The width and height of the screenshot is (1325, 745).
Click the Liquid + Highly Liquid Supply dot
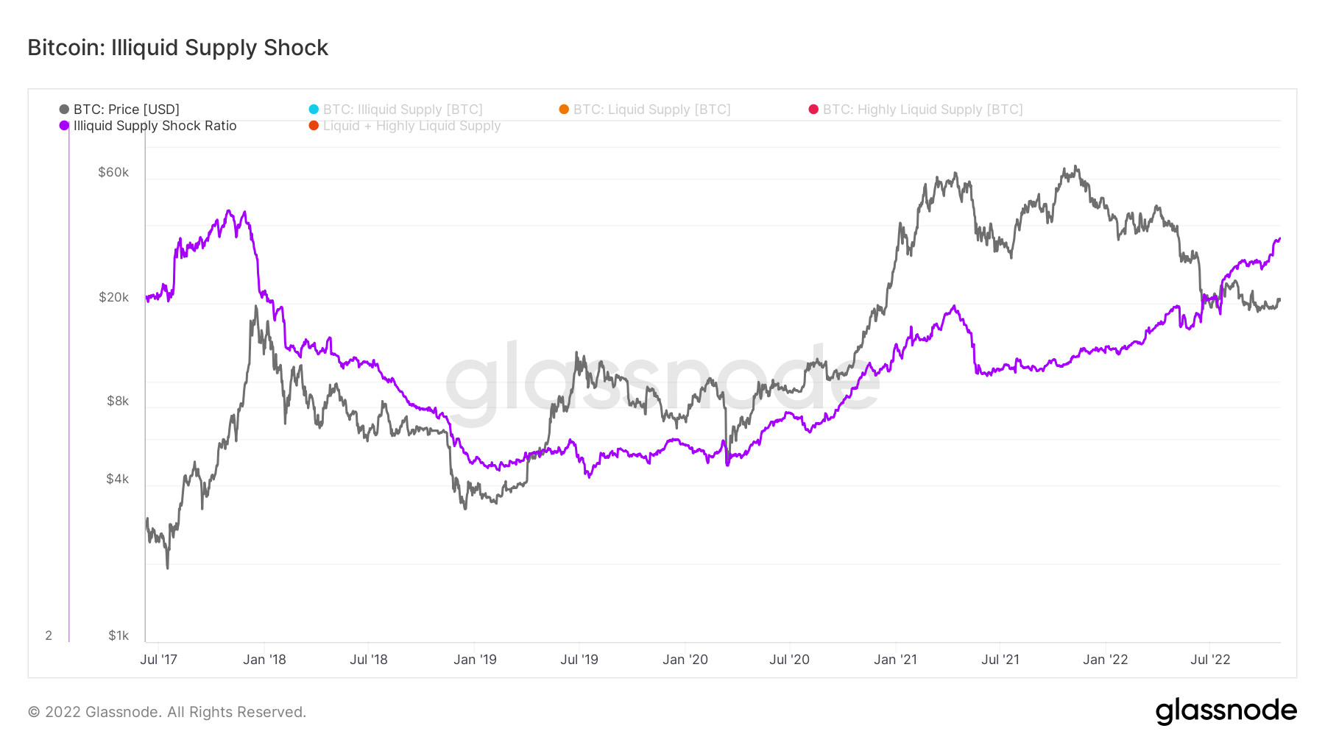(x=314, y=126)
